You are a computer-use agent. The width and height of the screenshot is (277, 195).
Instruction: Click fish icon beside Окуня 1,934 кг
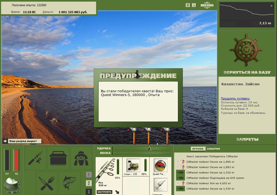point(180,189)
